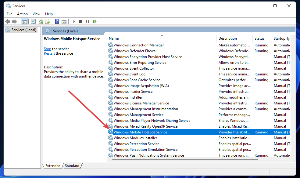300x178 pixels.
Task: Click the blue Help question mark icon
Action: [x=57, y=21]
